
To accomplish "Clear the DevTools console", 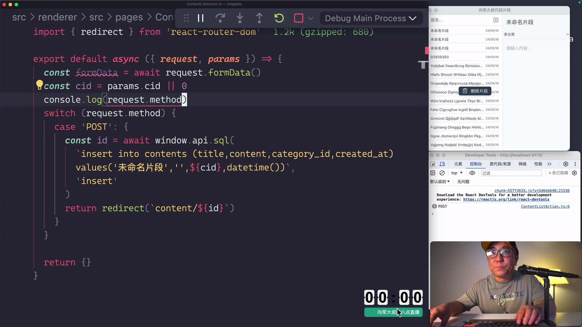I will [x=442, y=173].
